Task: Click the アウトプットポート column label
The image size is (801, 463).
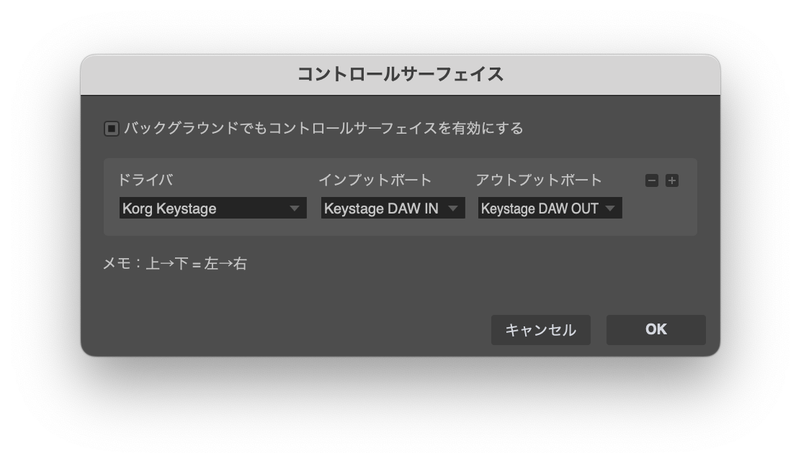Action: [x=539, y=180]
